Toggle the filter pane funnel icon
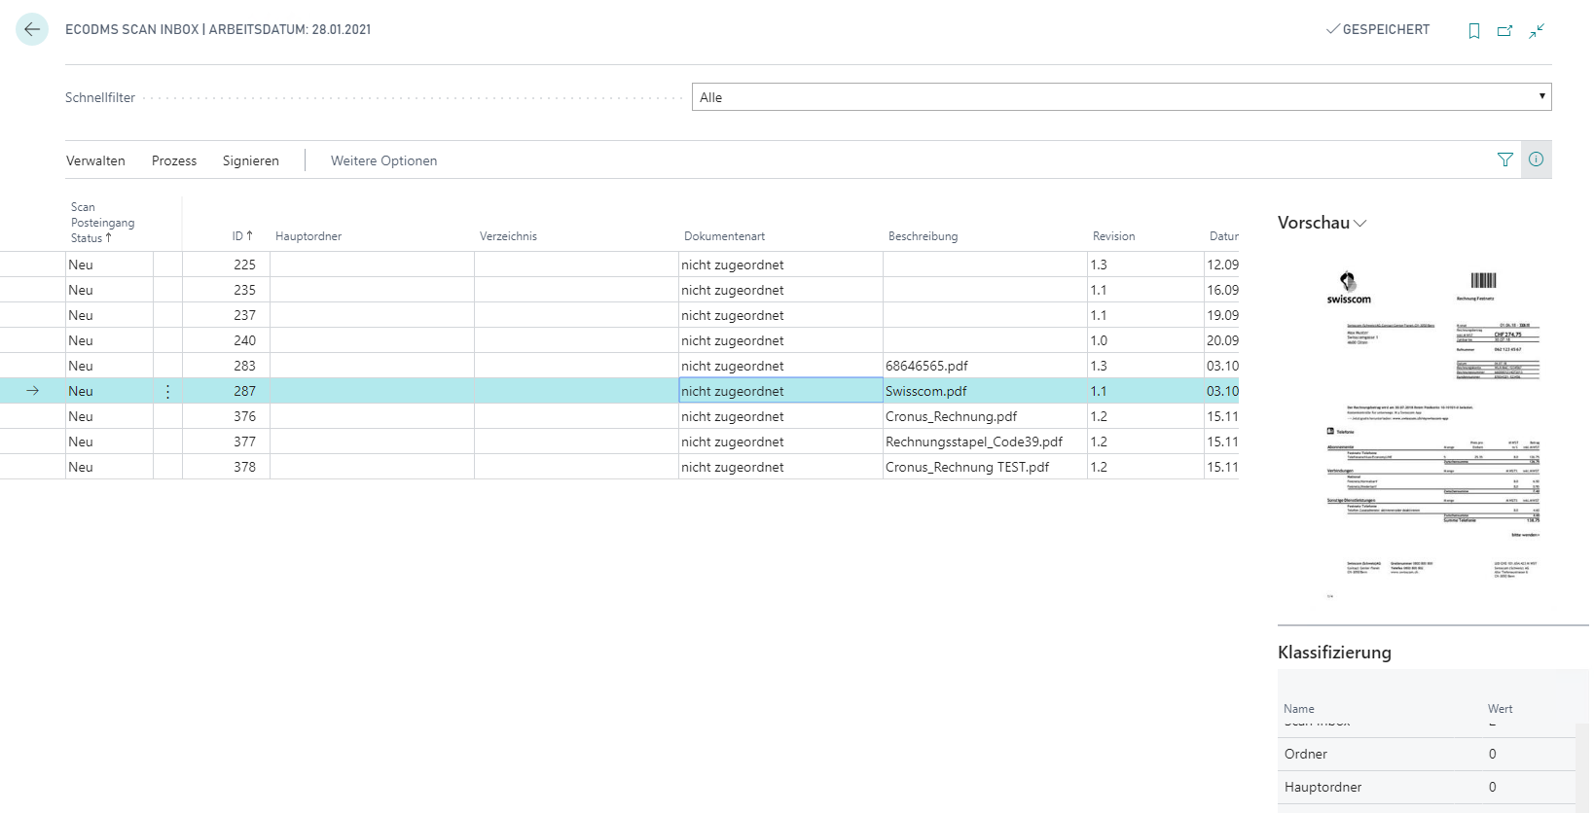The image size is (1594, 813). 1505,159
